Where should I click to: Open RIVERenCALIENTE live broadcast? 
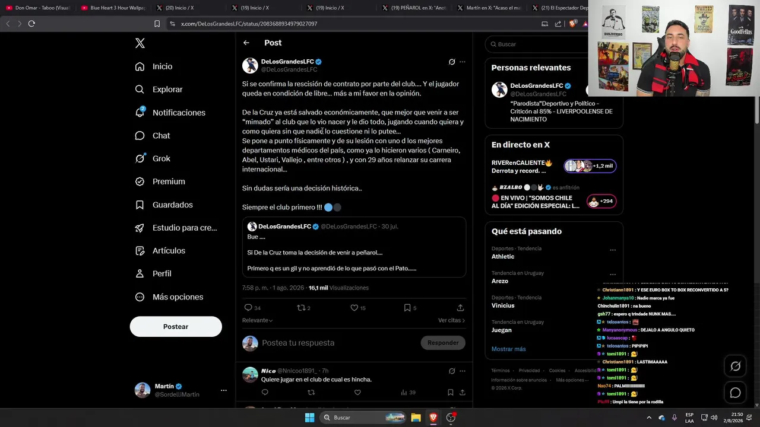tap(554, 167)
